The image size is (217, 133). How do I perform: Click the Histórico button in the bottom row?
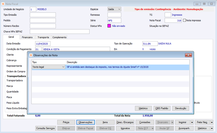coord(202,128)
